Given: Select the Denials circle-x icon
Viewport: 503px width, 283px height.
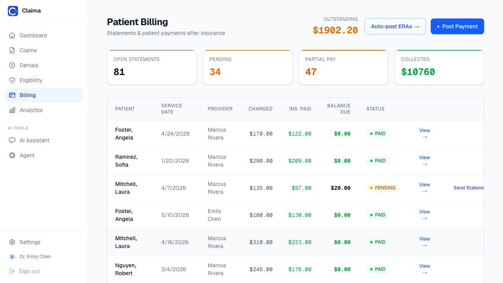Looking at the screenshot, I should (x=12, y=65).
